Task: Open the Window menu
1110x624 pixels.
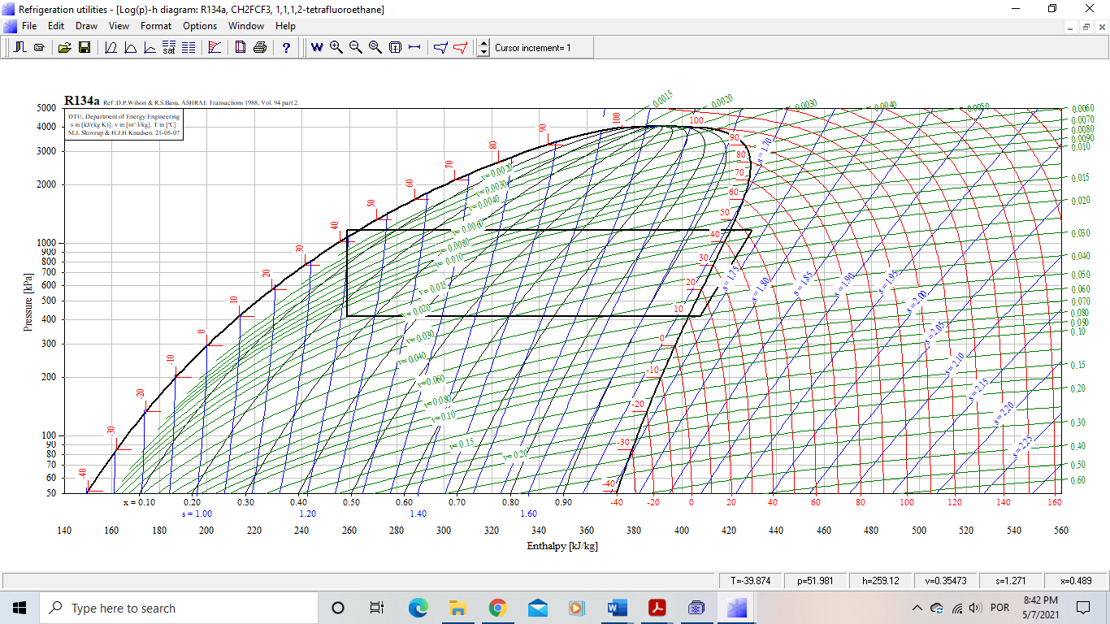Action: point(246,26)
